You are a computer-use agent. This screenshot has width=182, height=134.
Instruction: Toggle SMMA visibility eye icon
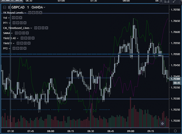tap(16, 33)
